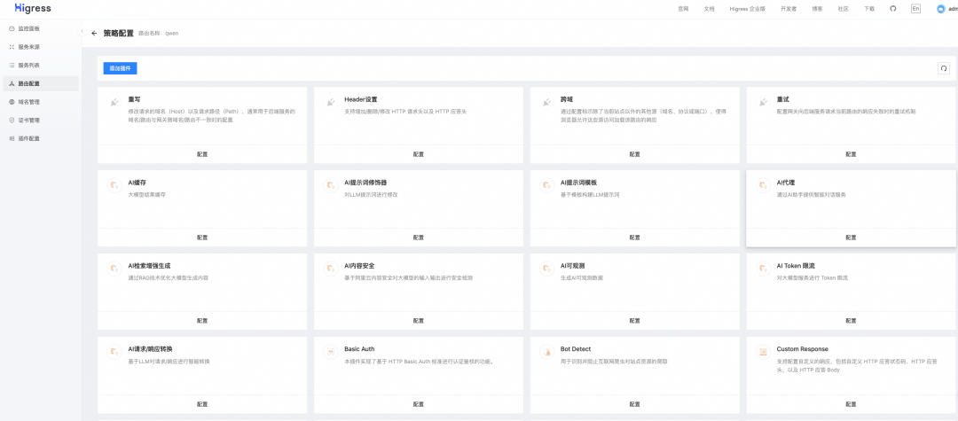Configure the AI代理 plugin
This screenshot has width=958, height=421.
pyautogui.click(x=851, y=238)
